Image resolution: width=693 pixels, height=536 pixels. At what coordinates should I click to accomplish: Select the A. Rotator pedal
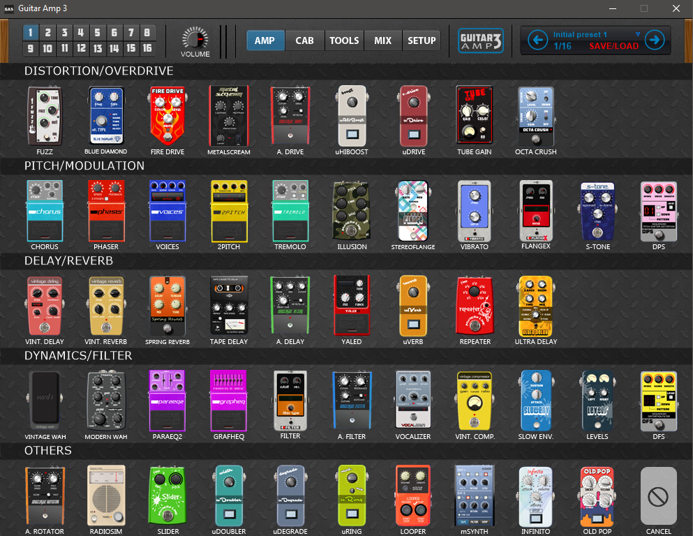45,496
